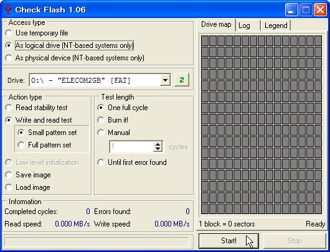Viewport: 330px width, 252px height.
Task: Open the Drive map tab
Action: (216, 25)
